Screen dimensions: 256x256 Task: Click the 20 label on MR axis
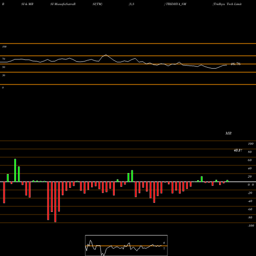click(x=250, y=177)
